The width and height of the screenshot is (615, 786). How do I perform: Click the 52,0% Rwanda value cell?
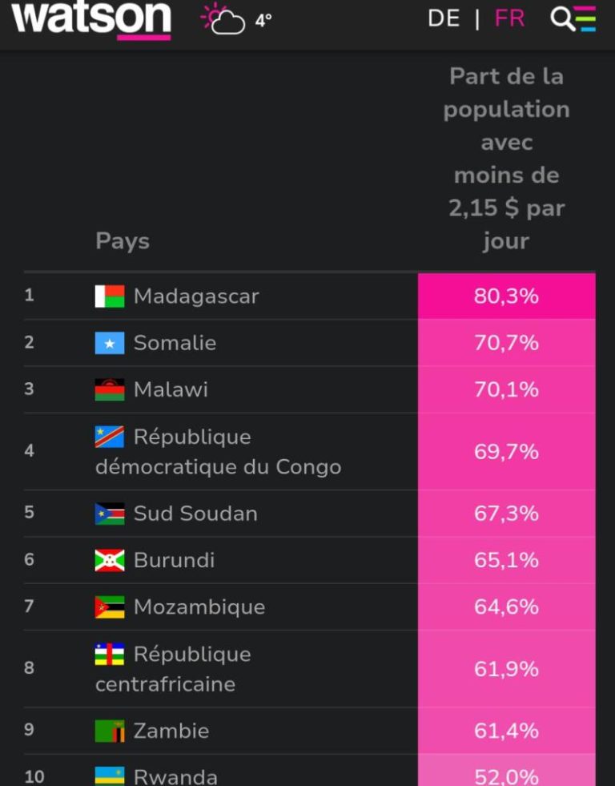[x=506, y=775]
